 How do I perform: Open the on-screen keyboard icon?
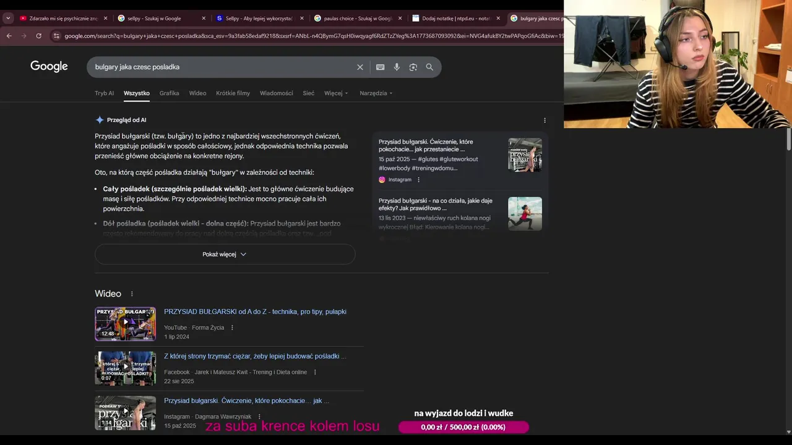(380, 67)
